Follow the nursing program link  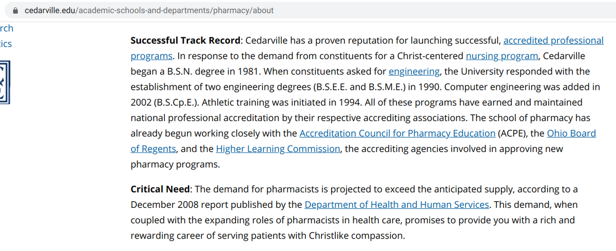[x=502, y=56]
